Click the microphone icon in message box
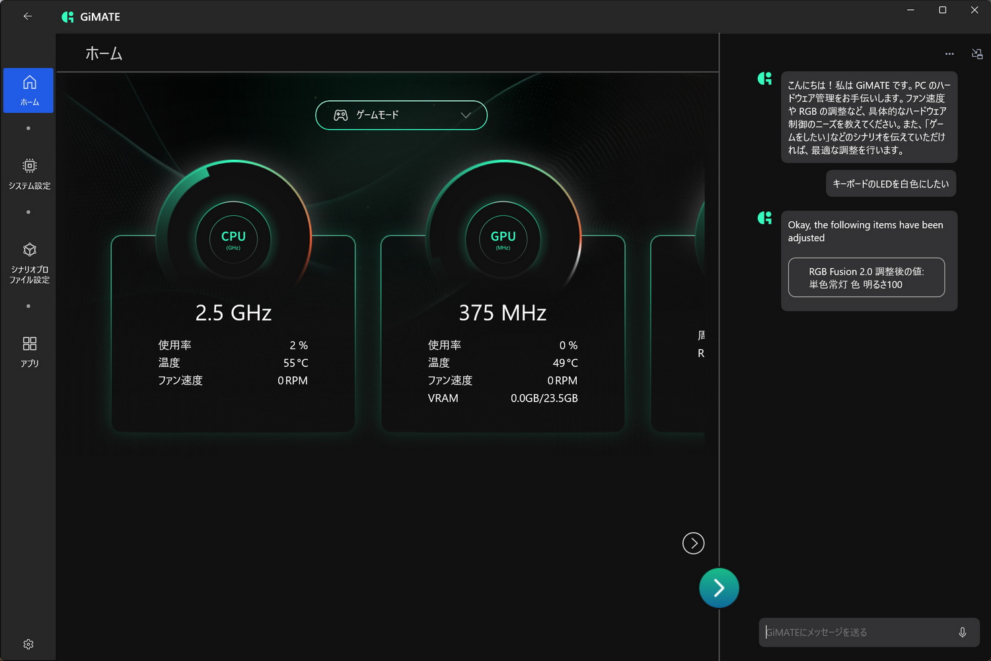Viewport: 991px width, 661px height. pos(962,632)
